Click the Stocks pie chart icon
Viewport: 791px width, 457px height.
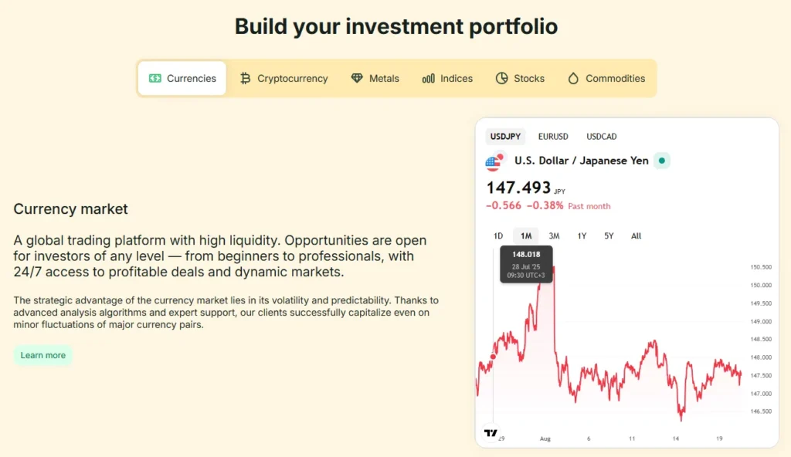pos(502,78)
